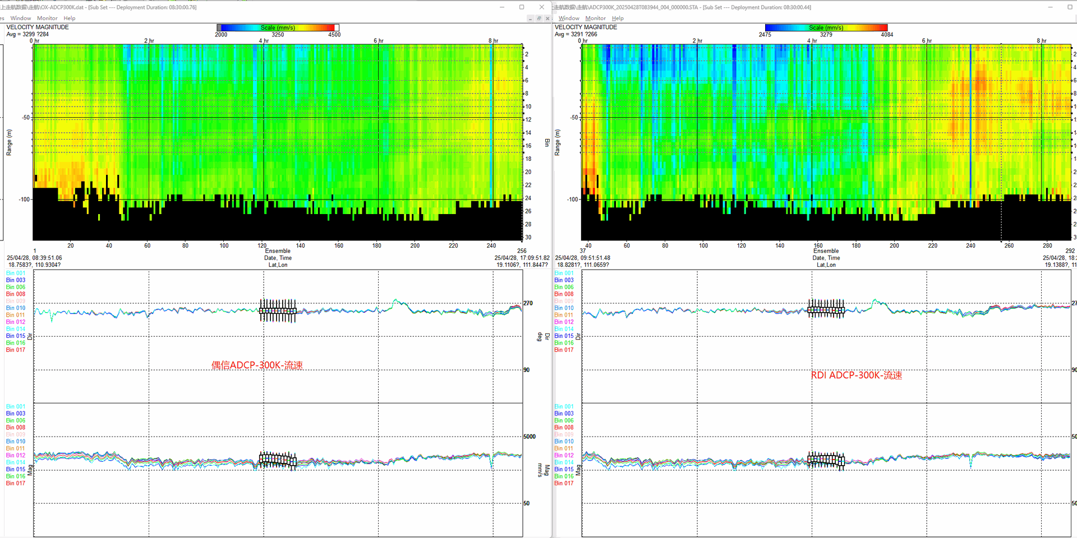Maximize the OX-ADCP300K.dat main window

click(x=522, y=7)
